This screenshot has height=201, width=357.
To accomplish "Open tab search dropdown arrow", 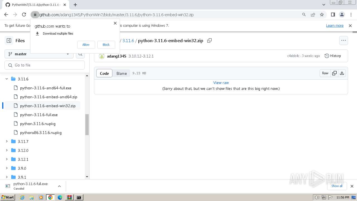I will pyautogui.click(x=324, y=5).
